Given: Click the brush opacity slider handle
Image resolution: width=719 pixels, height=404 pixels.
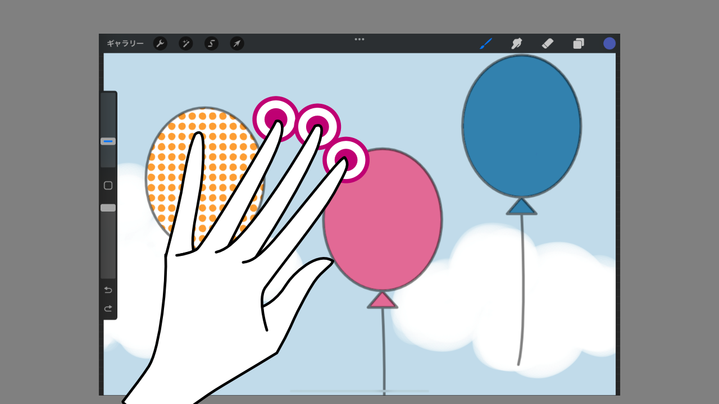Looking at the screenshot, I should pos(108,208).
